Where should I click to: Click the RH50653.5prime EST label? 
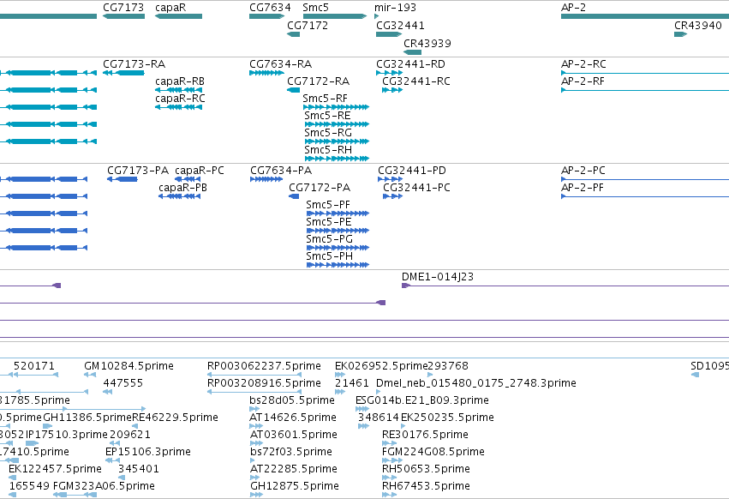click(x=426, y=469)
